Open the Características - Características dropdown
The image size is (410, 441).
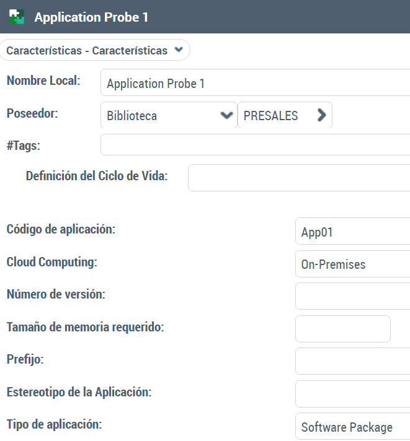click(95, 50)
